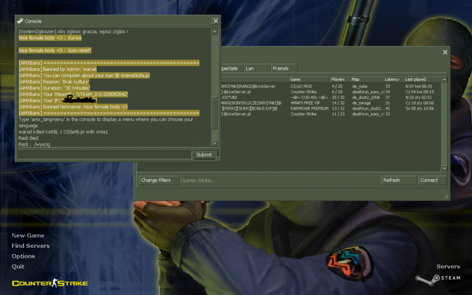Select the CS:GO MOD de_nuke server row
This screenshot has width=472, height=295.
pos(330,86)
